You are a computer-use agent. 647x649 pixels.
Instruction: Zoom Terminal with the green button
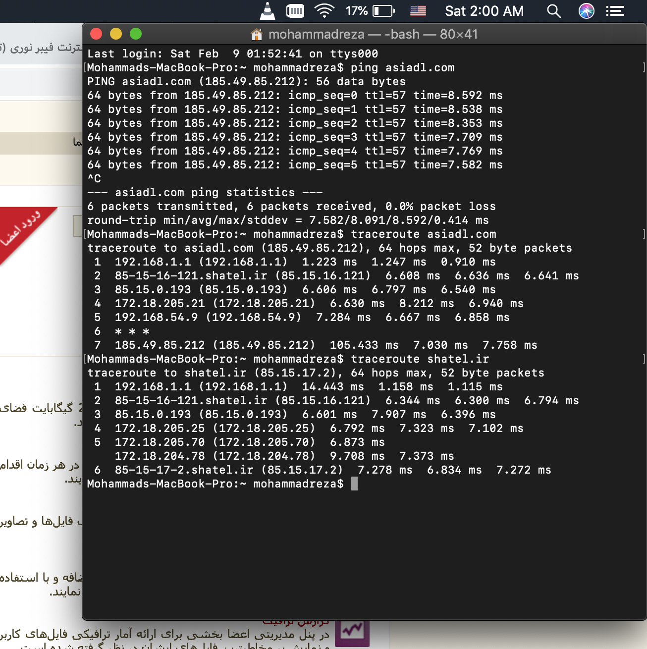pyautogui.click(x=136, y=34)
